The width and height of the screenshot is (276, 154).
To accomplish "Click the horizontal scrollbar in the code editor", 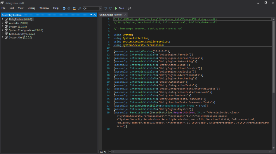I will pyautogui.click(x=190, y=152).
